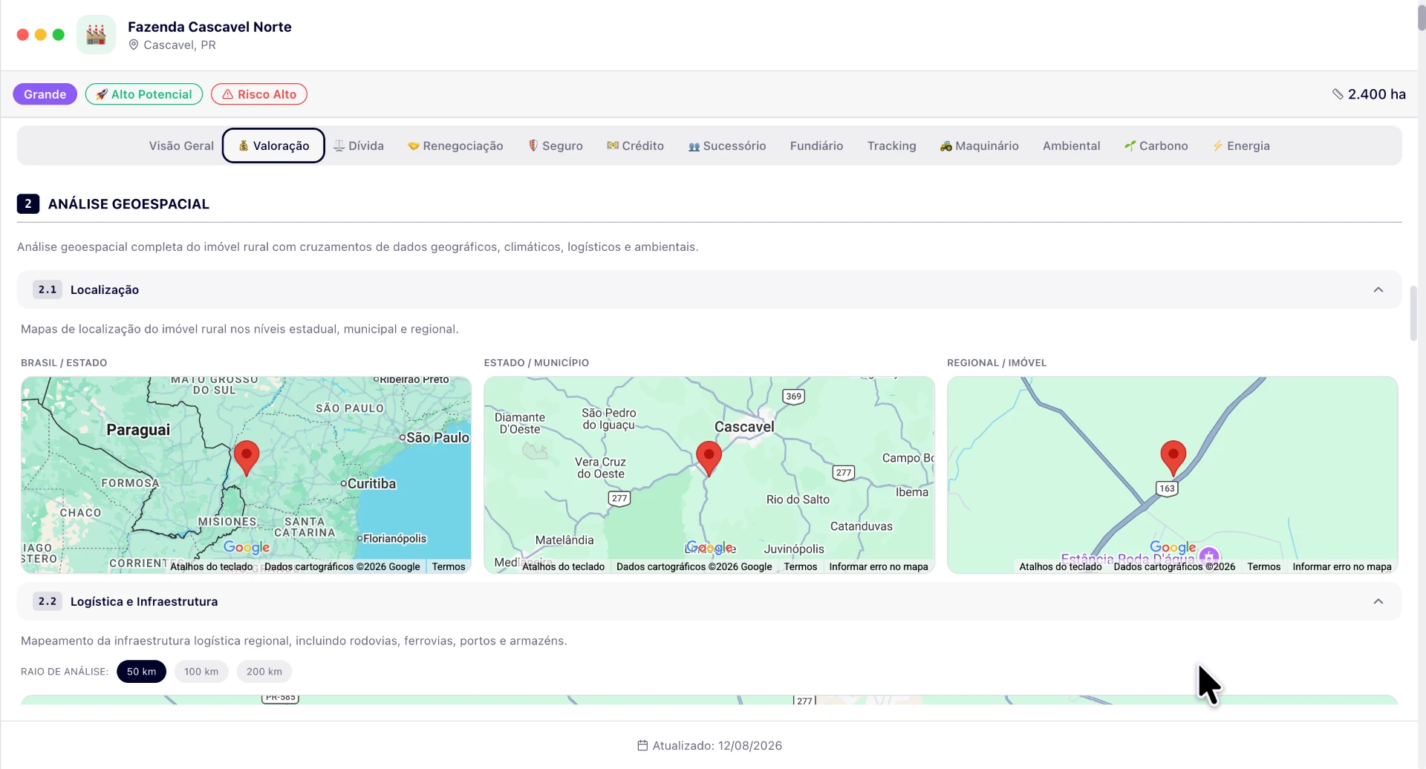Screen dimensions: 1426x769
Task: Click the red map marker on the Regional / Imóvel map
Action: (x=1173, y=458)
